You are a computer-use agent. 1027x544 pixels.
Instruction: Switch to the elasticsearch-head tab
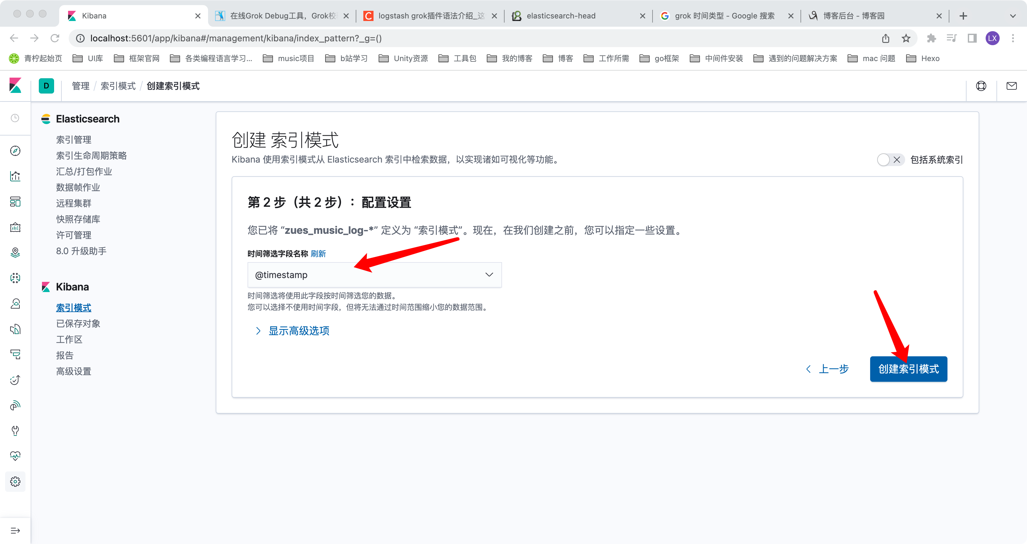coord(578,16)
